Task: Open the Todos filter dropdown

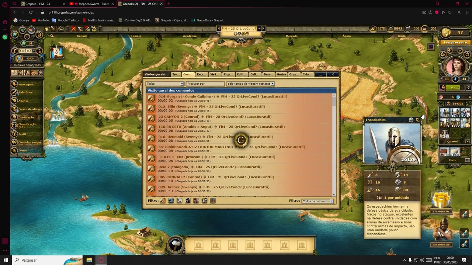Action: point(164,84)
